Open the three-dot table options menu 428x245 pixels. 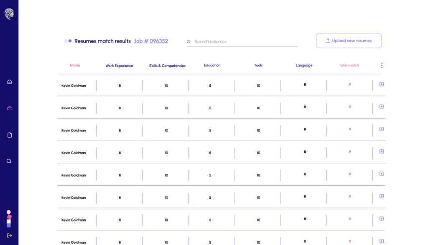click(x=382, y=65)
